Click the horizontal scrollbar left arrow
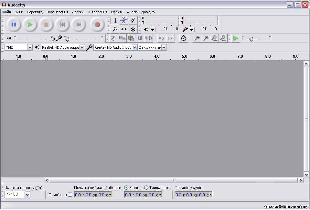Screen dimensions: 310x210 click(x=47, y=180)
